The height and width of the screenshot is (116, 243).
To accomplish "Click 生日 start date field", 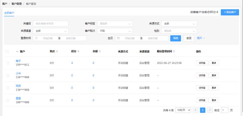I will [x=130, y=38].
